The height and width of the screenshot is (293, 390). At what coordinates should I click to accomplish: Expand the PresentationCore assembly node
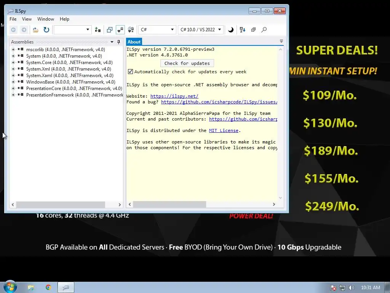pyautogui.click(x=13, y=89)
